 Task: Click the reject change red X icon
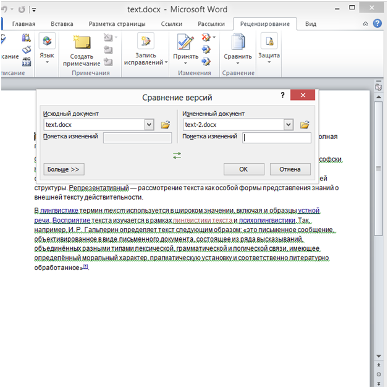(x=206, y=38)
